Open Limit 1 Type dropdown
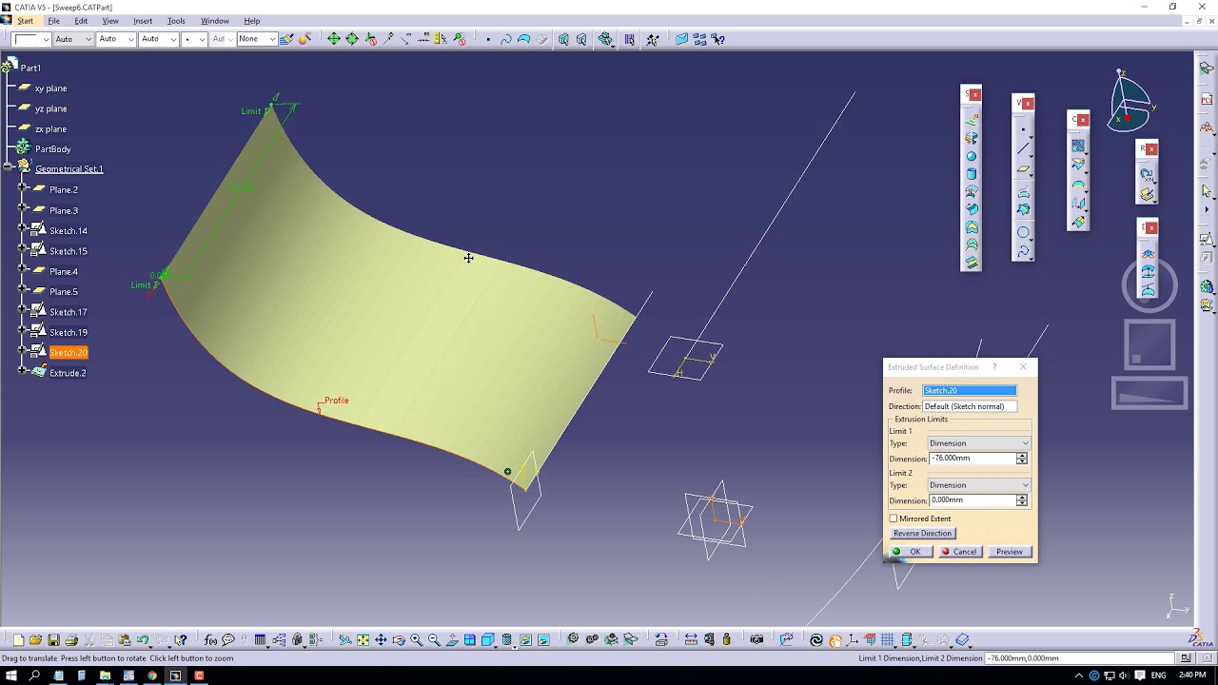Image resolution: width=1218 pixels, height=685 pixels. tap(1025, 443)
